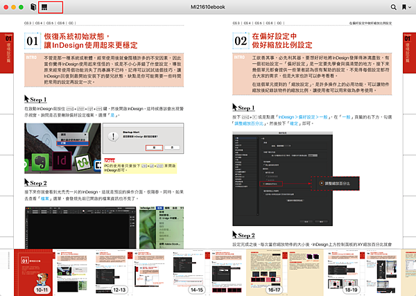Screen dimensions: 416x296
Task: Click the Startup Alert dialog image
Action: tap(144, 139)
